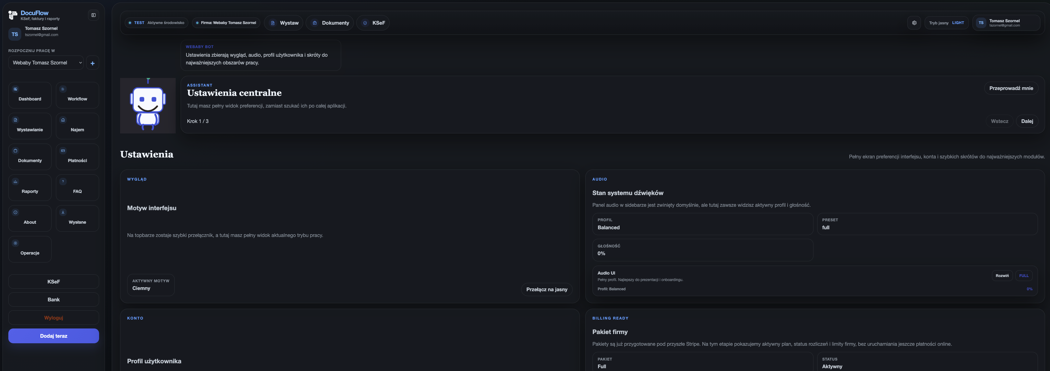Click KSeF in the top bar
1050x371 pixels.
click(x=373, y=23)
